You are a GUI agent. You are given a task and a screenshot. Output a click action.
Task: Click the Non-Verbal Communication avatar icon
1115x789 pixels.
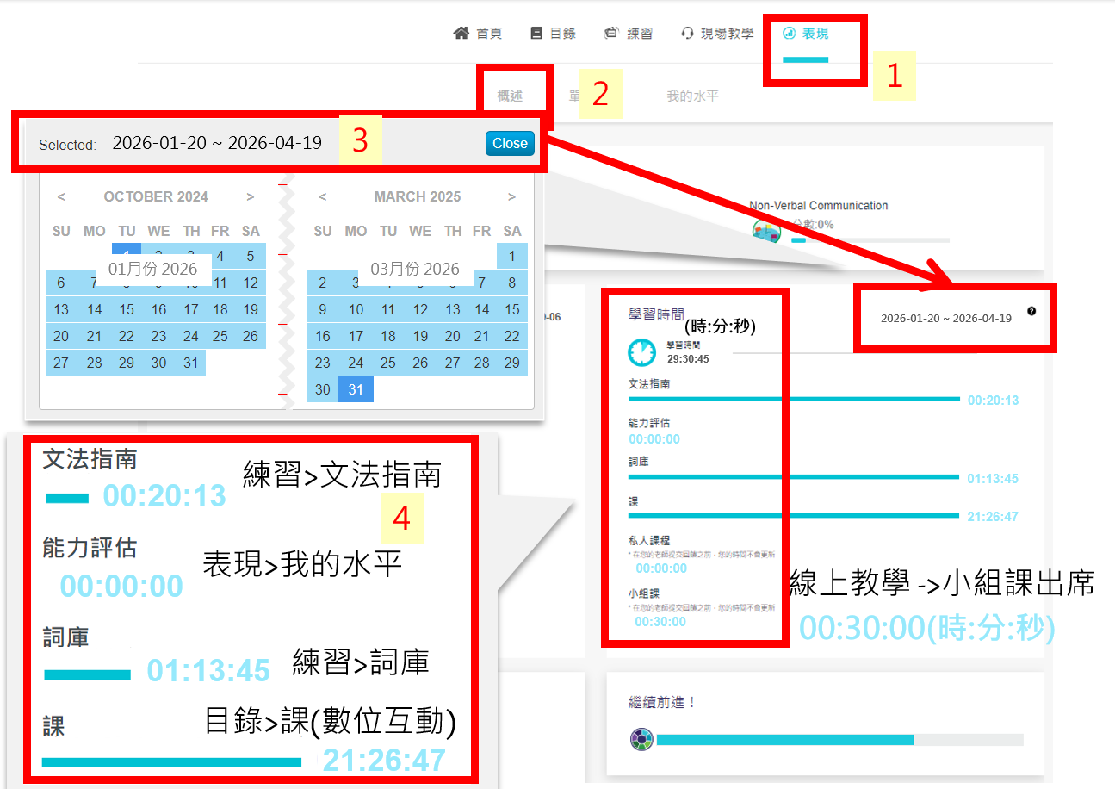click(x=766, y=231)
